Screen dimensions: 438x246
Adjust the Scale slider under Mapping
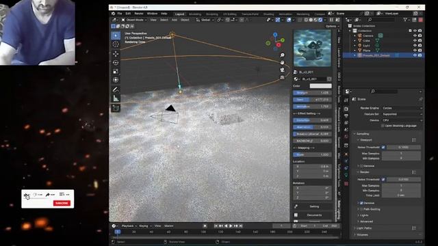[312, 155]
